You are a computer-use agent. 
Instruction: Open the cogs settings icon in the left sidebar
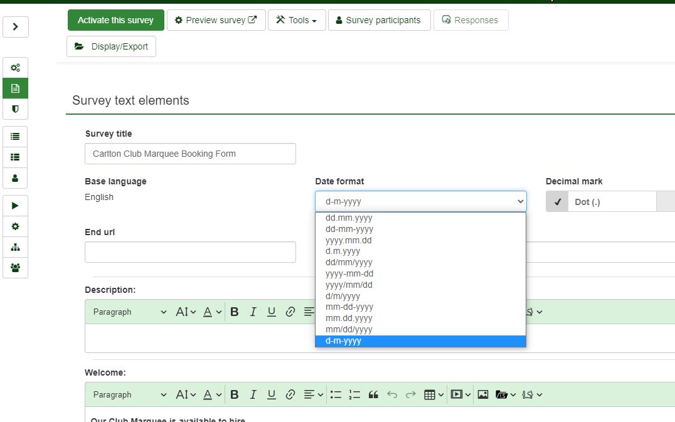pos(15,68)
